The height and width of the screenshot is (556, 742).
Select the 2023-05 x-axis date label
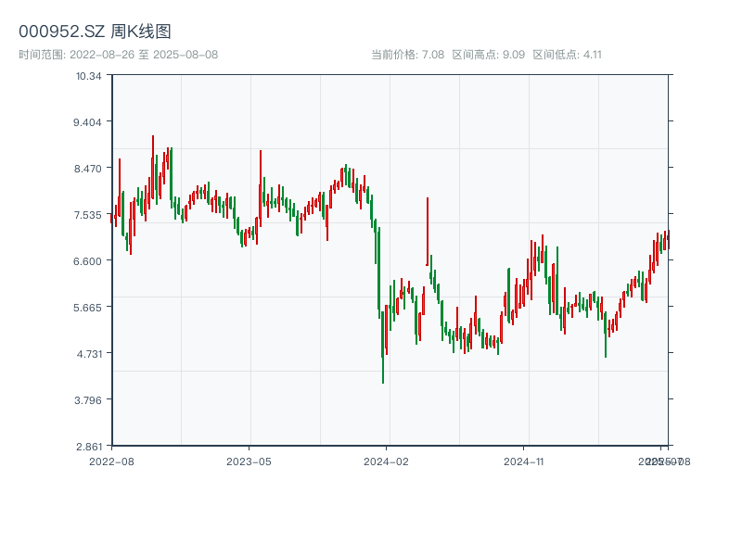[249, 461]
